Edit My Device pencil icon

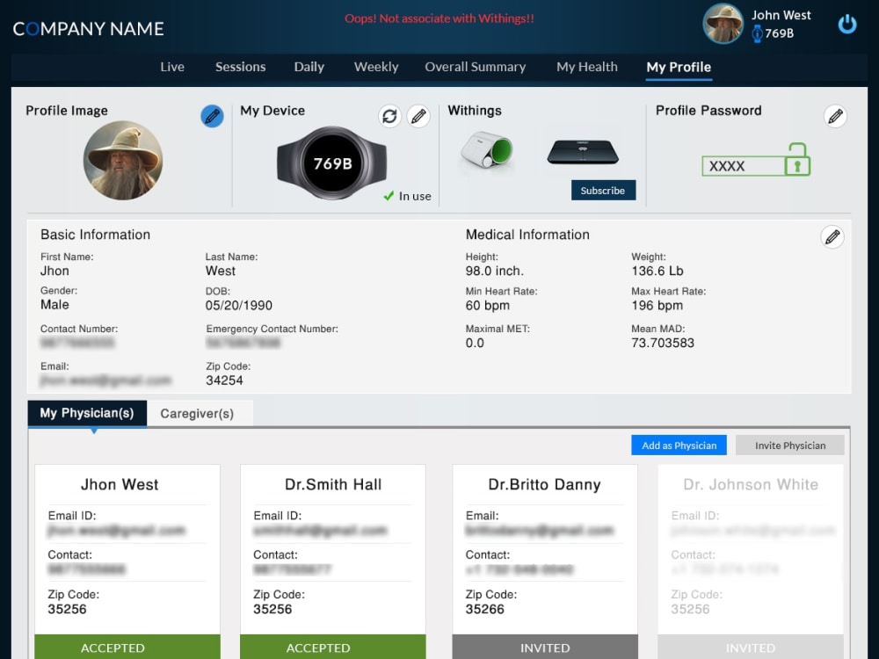coord(418,116)
